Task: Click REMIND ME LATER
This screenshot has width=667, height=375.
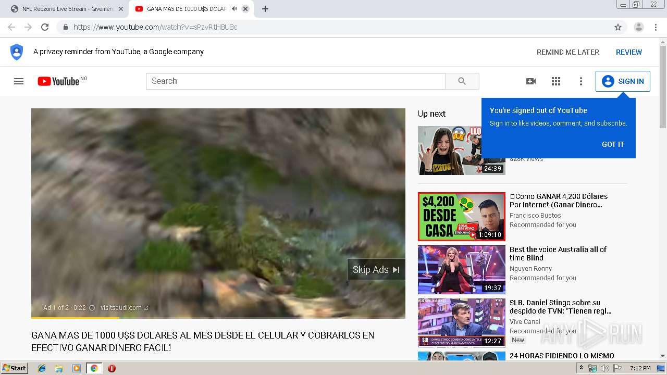Action: click(568, 52)
